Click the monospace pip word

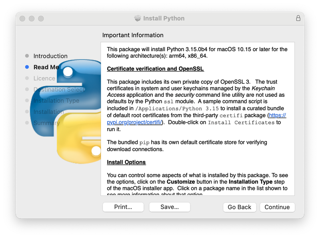144,142
